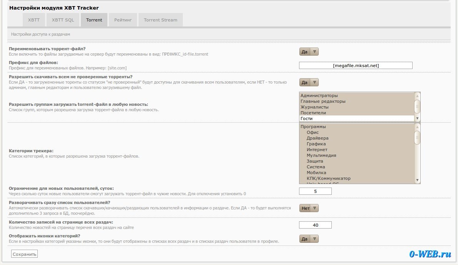Select Журналисты in the groups list
The image size is (458, 265).
pyautogui.click(x=314, y=107)
